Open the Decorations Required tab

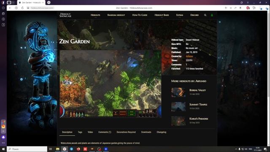pos(126,132)
